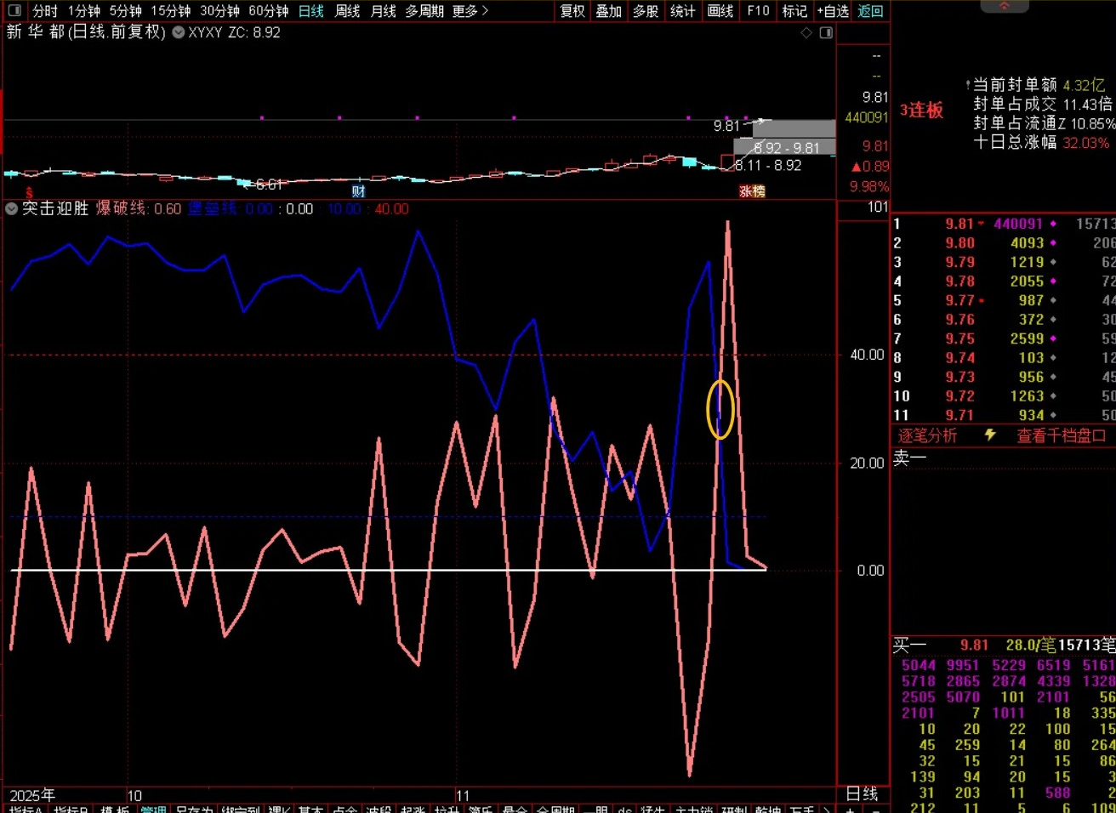Select the 1分钟 period
Image resolution: width=1116 pixels, height=813 pixels.
point(84,11)
